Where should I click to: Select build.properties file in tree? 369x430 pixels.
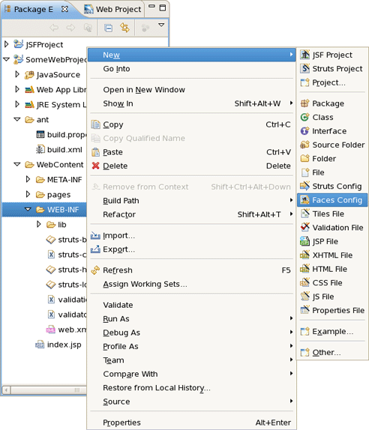tap(61, 135)
